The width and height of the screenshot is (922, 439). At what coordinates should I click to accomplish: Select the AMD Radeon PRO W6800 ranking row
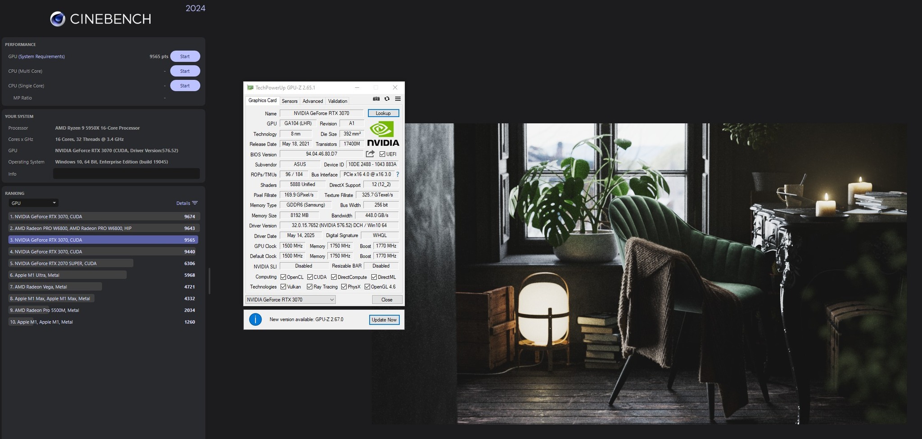pyautogui.click(x=104, y=228)
